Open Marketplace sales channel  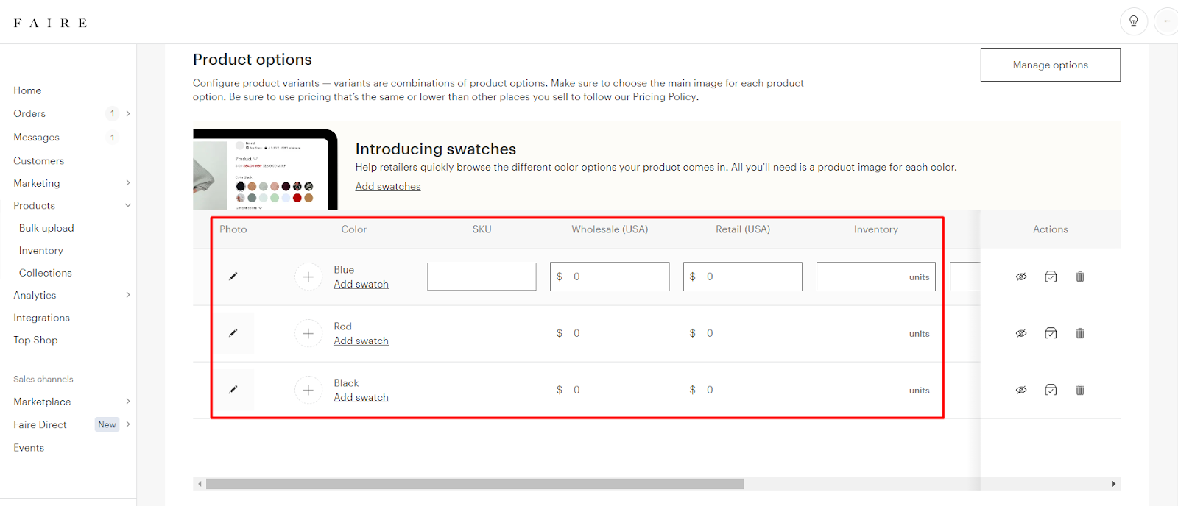(x=42, y=402)
